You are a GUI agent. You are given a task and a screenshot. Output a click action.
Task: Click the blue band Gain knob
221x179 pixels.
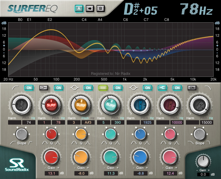pos(140,157)
